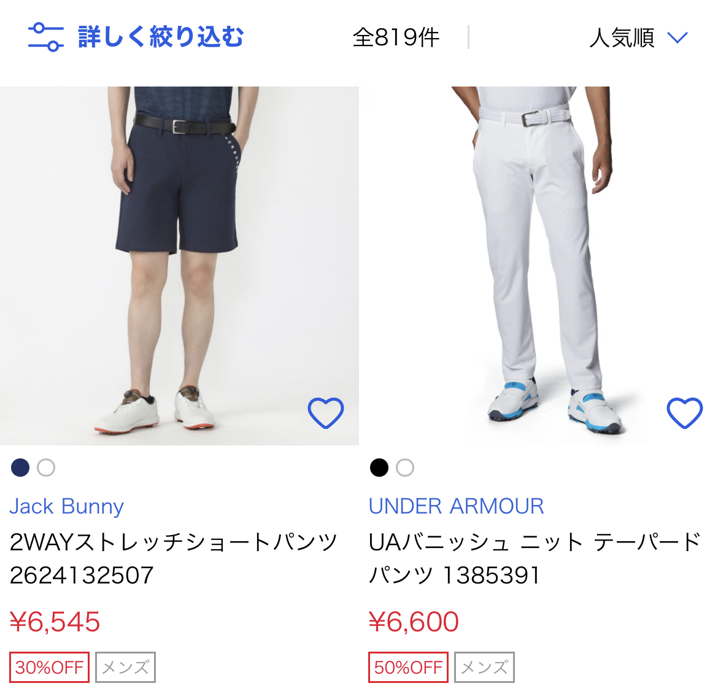
Task: Open the Jack Bunny brand link
Action: [67, 506]
